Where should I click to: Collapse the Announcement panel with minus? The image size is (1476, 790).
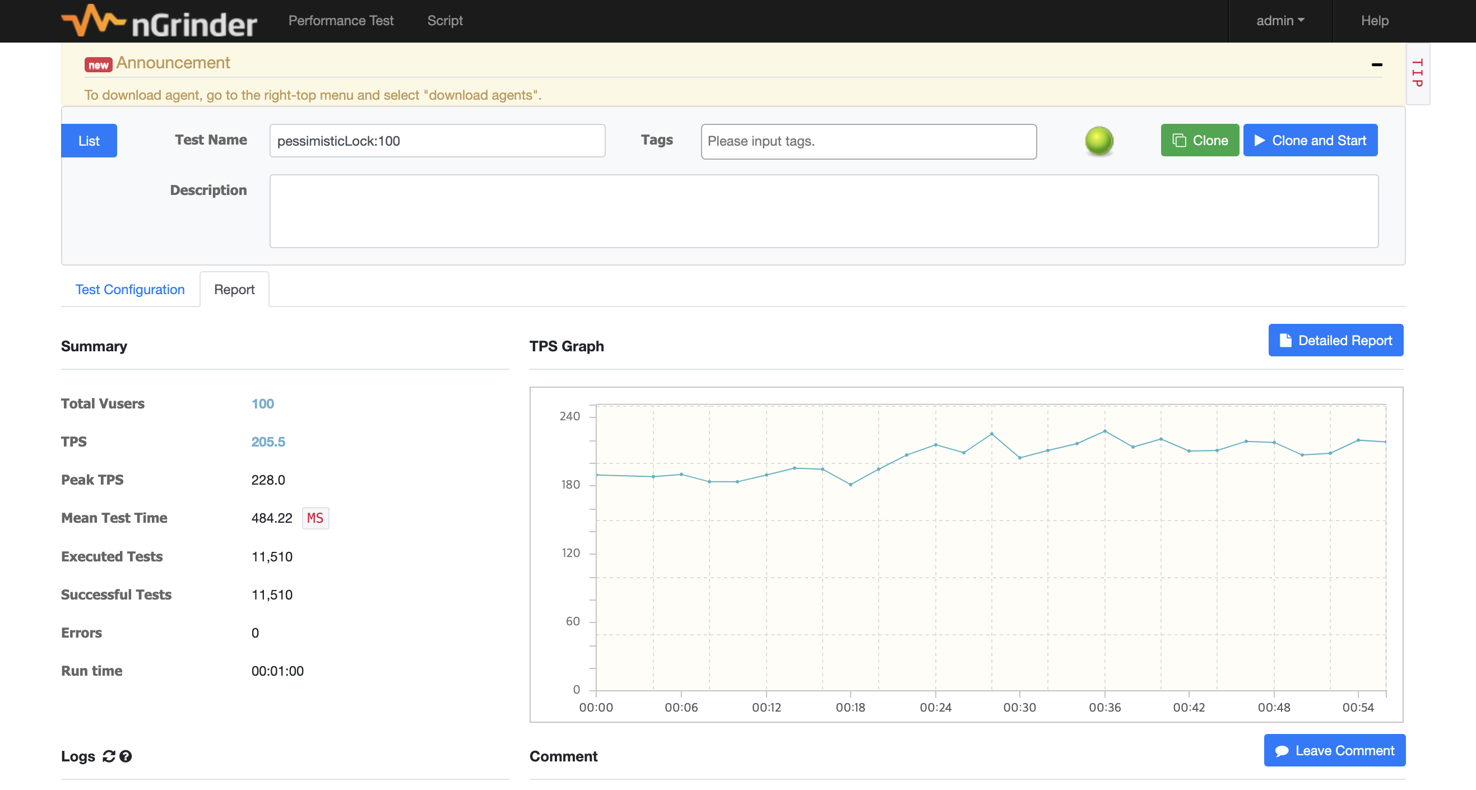coord(1376,65)
